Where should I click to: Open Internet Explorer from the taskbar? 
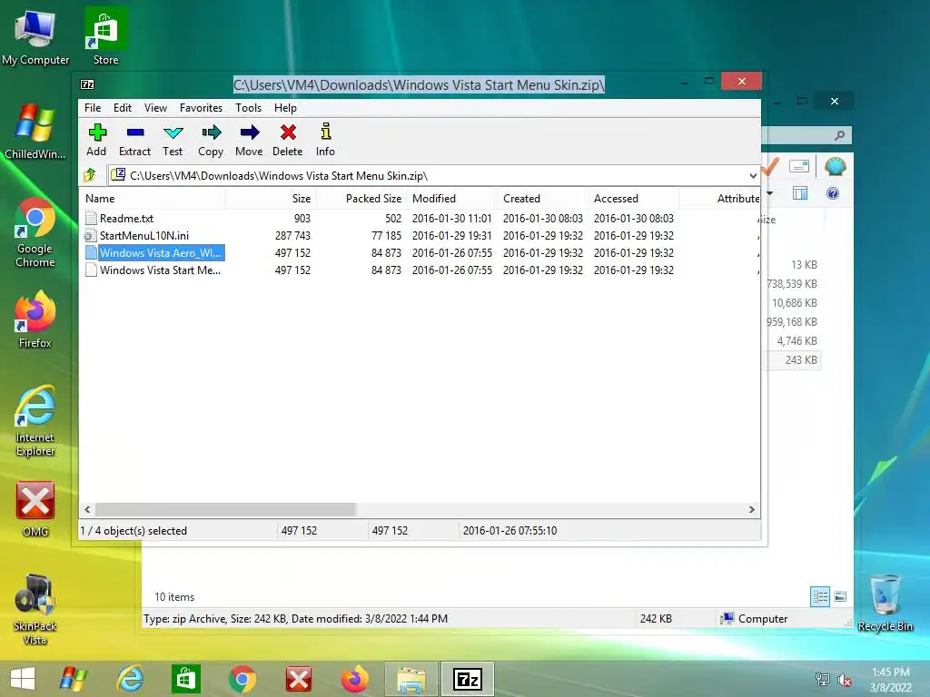(130, 679)
